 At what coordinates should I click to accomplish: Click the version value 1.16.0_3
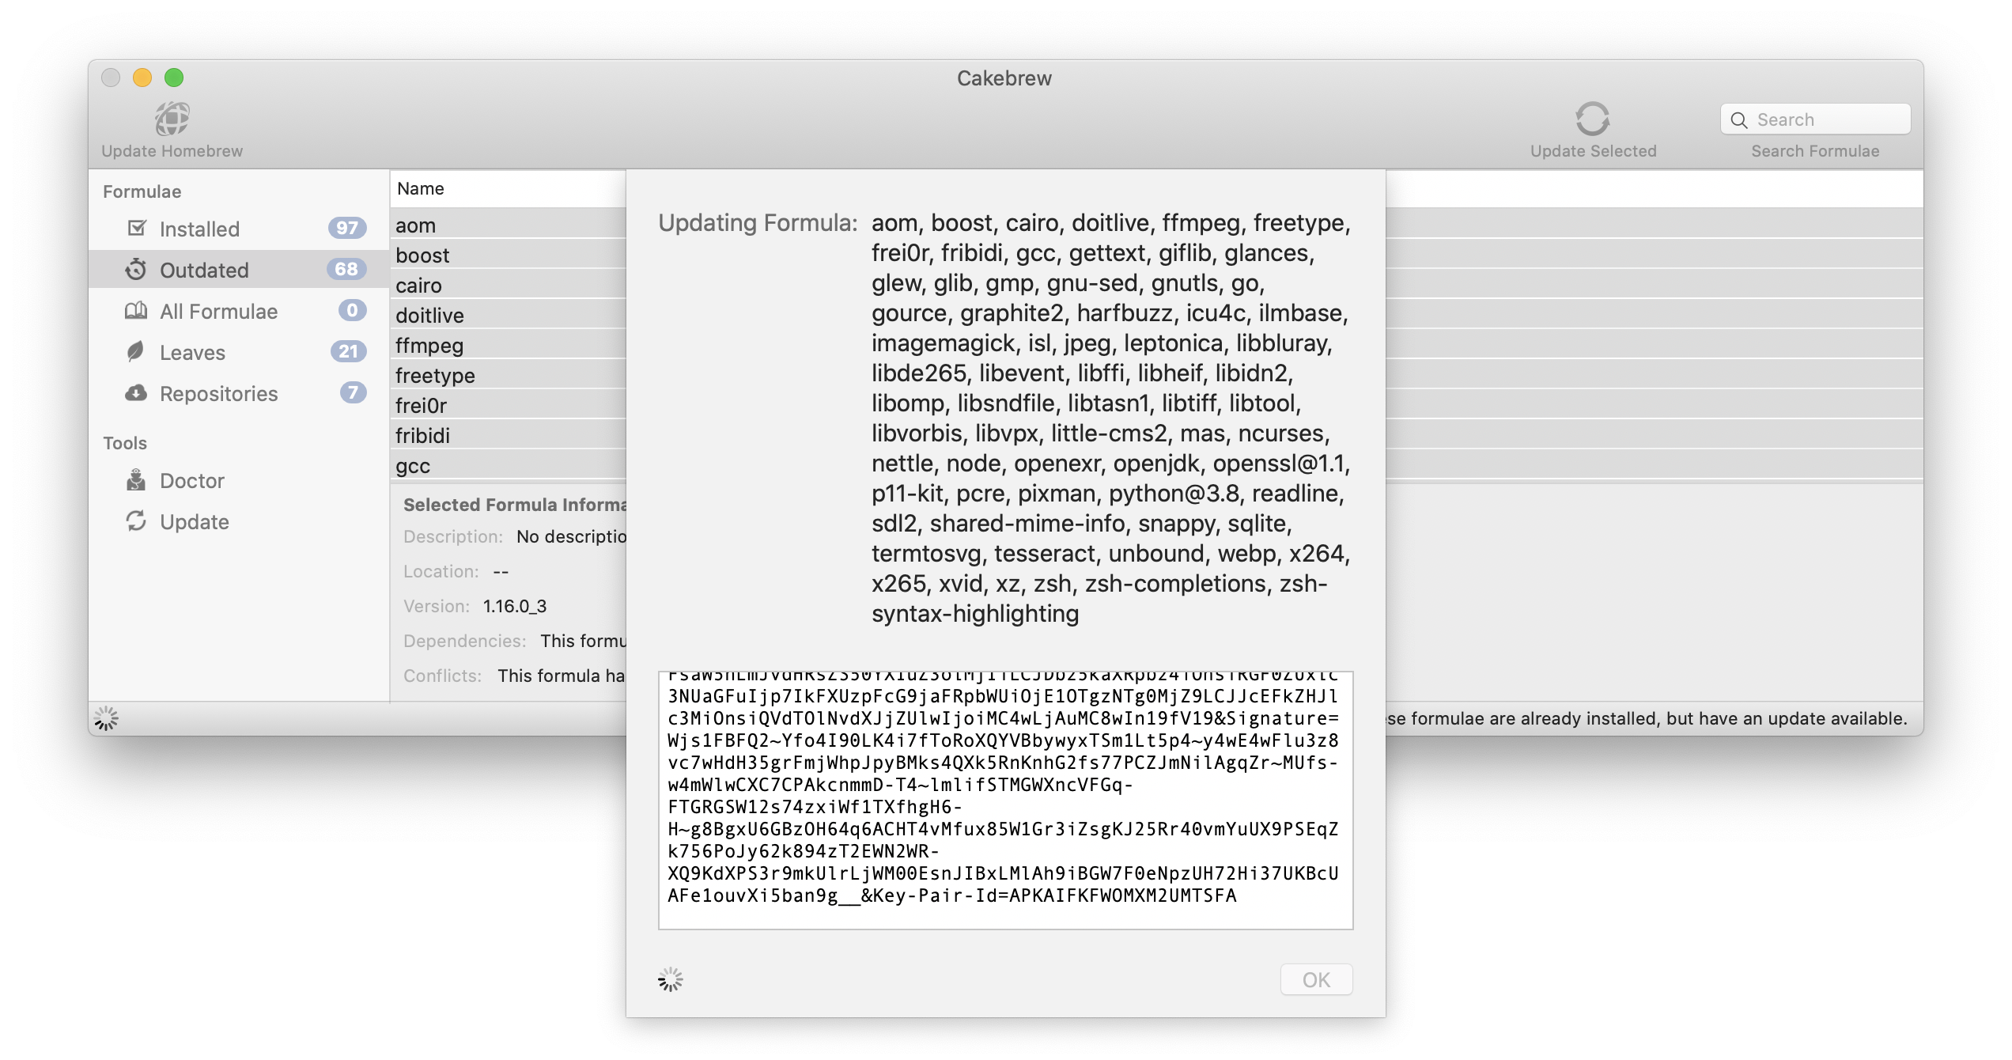tap(515, 606)
